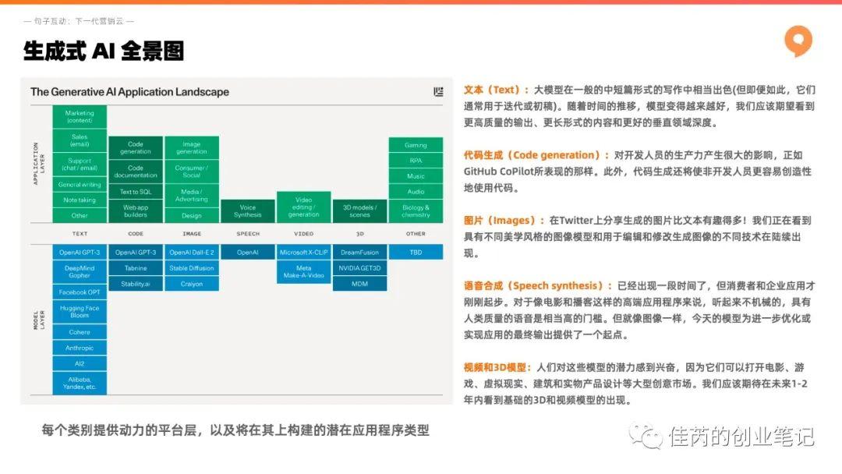This screenshot has height=474, width=842.
Task: Click the RPA box
Action: pos(416,161)
